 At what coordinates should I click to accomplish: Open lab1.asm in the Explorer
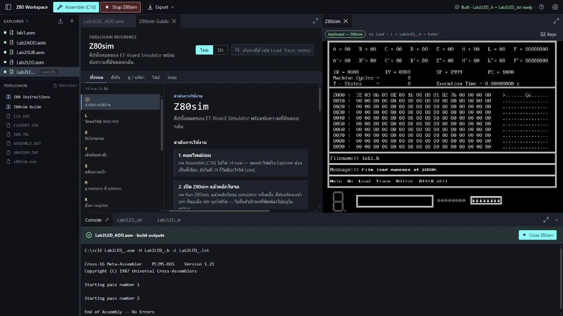tap(40, 33)
